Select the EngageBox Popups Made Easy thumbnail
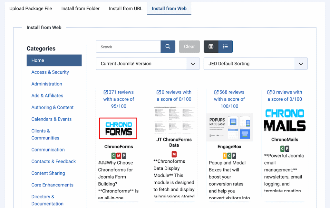 click(229, 127)
